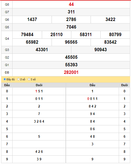Click the G7 prize number 311
This screenshot has width=131, height=164.
point(71,12)
